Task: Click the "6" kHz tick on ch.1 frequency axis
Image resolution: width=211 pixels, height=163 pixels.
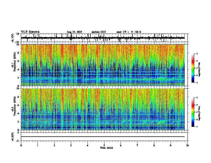Action: [x=18, y=61]
